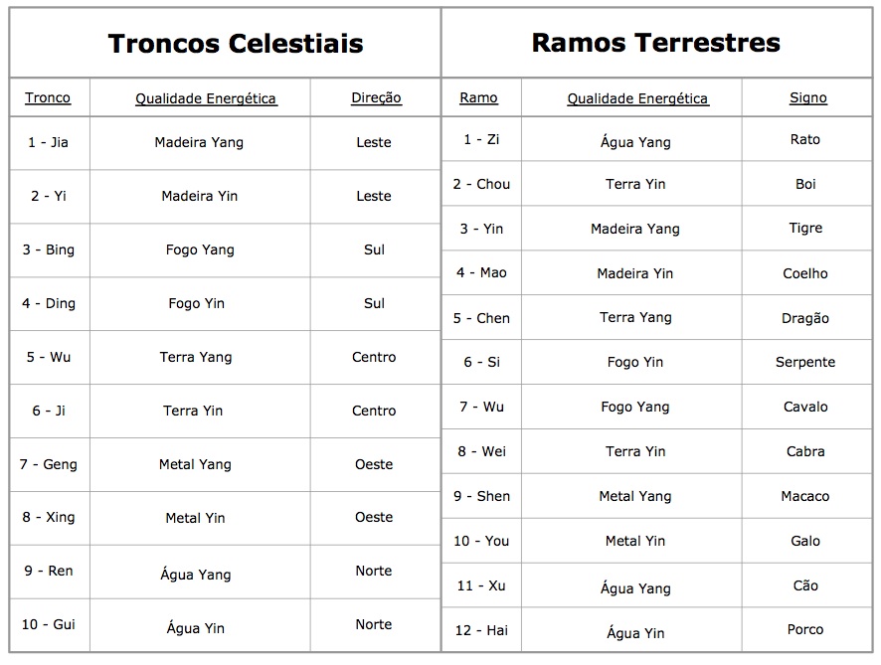881x665 pixels.
Task: Click the '10 - Gui' cell
Action: 48,624
